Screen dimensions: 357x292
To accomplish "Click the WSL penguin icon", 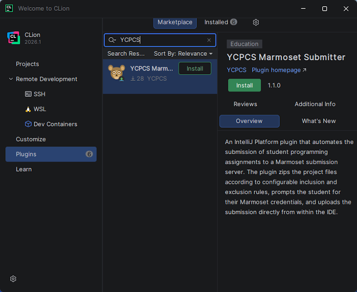I will 28,109.
